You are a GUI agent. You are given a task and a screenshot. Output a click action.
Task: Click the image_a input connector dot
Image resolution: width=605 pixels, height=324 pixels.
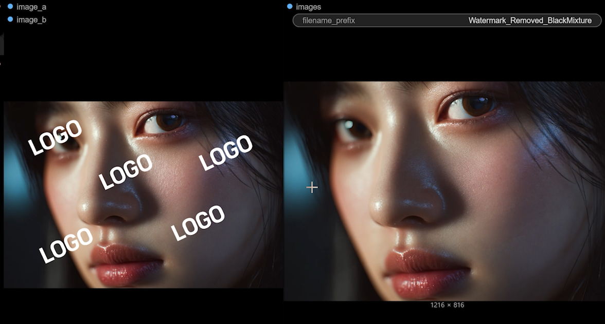(10, 7)
